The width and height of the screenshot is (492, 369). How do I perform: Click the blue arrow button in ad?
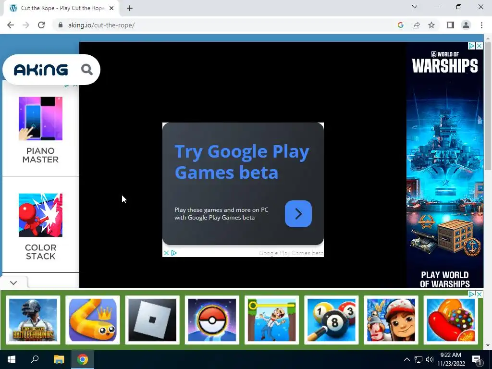298,214
